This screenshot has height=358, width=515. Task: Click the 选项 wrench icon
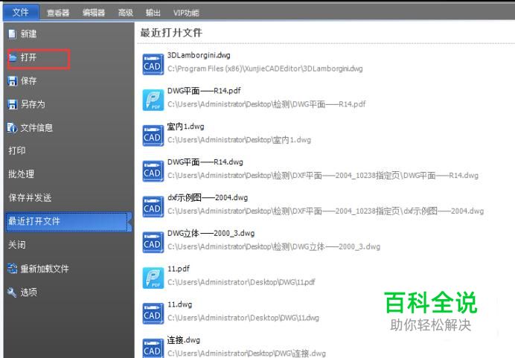pyautogui.click(x=12, y=293)
